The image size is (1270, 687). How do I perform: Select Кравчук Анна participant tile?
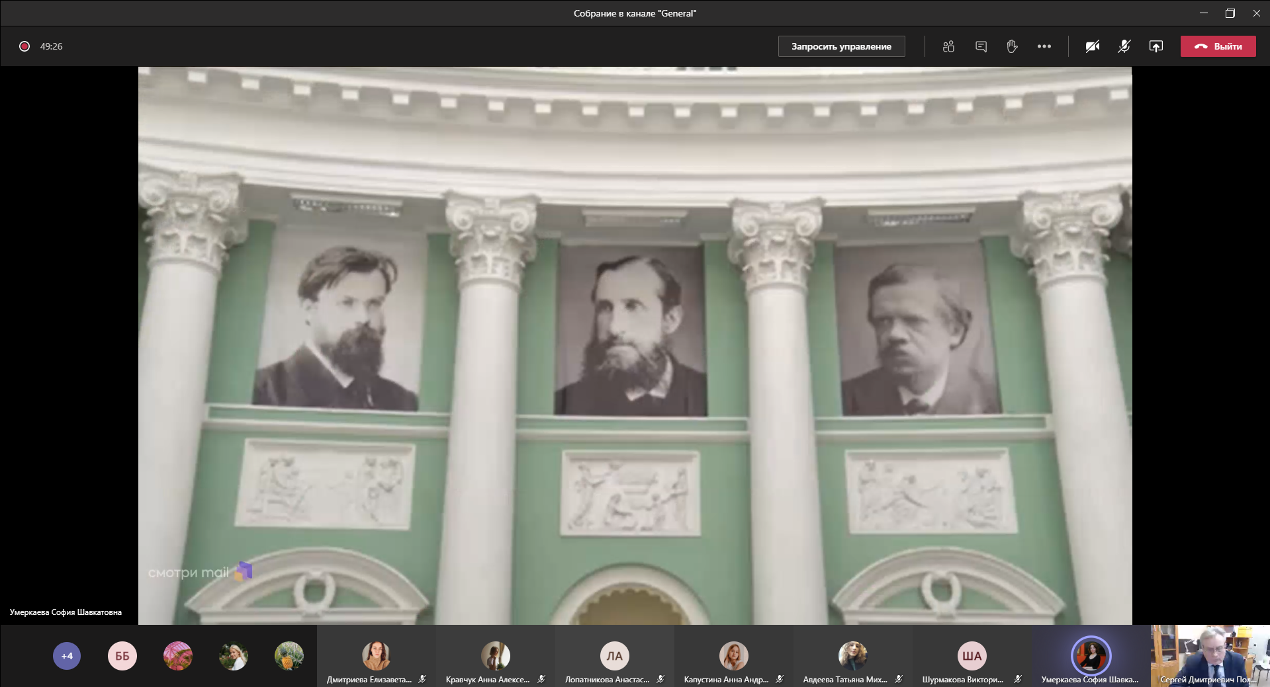(x=495, y=657)
